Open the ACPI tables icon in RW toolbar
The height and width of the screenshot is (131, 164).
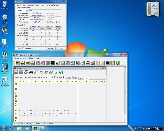pos(72,63)
